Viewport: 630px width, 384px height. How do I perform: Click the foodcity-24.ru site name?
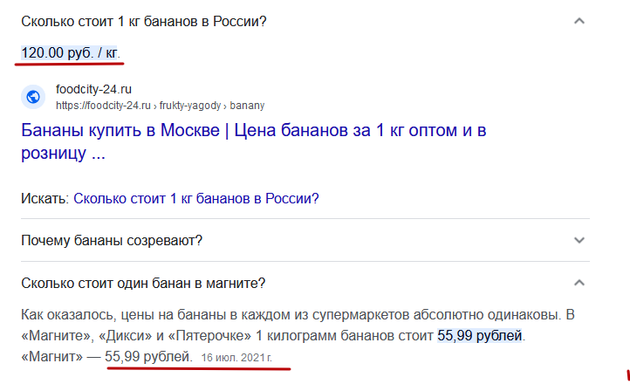(x=93, y=89)
